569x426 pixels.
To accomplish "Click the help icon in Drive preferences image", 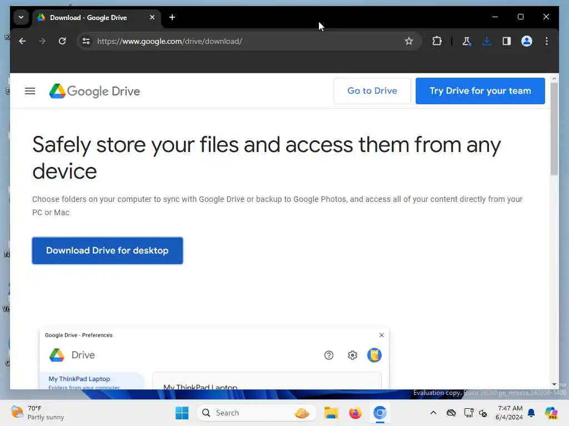I will (329, 356).
